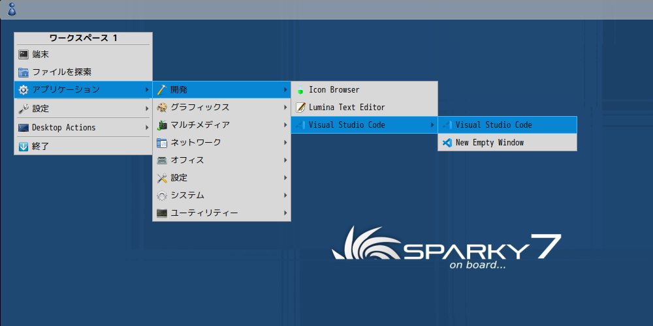Expand the arrow on the Visual Studio Code submenu entry

tap(432, 125)
